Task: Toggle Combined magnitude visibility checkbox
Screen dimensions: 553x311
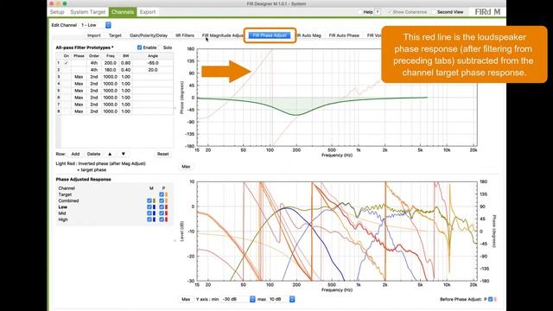Action: 149,201
